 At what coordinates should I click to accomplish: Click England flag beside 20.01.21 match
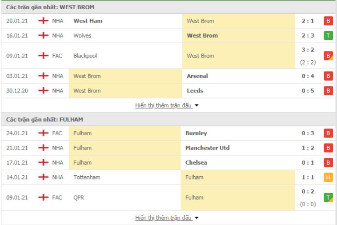coord(43,21)
